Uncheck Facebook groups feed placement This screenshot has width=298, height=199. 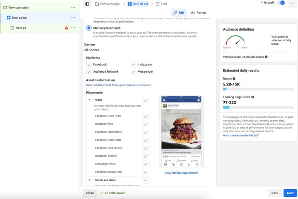coord(146,172)
